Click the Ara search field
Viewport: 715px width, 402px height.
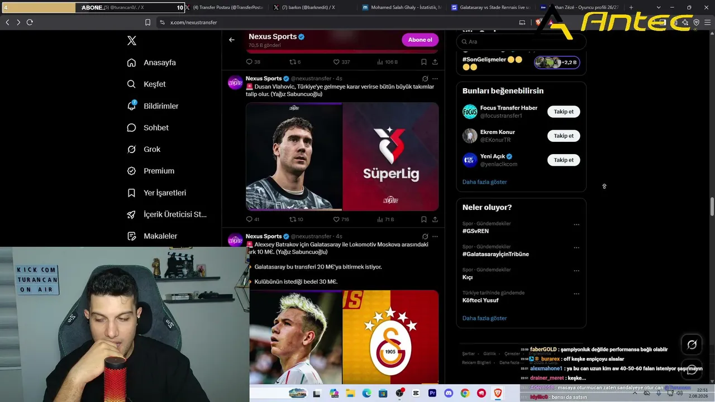pyautogui.click(x=521, y=41)
